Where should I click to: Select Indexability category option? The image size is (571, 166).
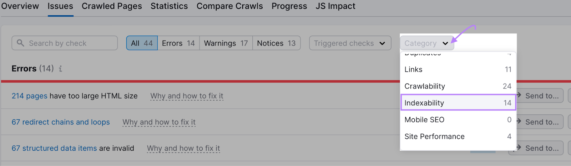click(x=458, y=103)
